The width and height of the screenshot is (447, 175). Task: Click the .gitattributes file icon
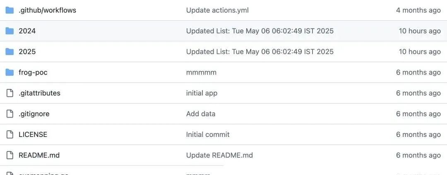coord(10,93)
